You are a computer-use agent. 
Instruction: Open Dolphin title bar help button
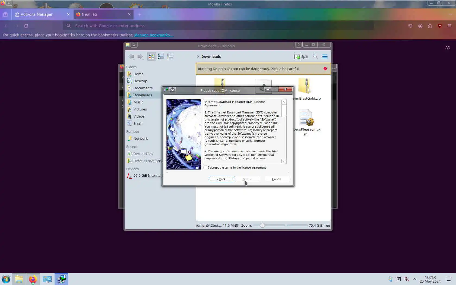[299, 45]
